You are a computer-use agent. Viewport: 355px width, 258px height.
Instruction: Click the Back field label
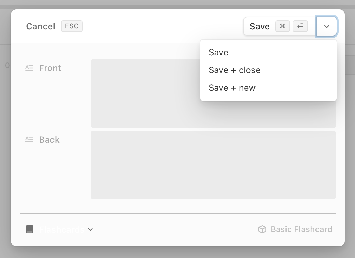[49, 140]
